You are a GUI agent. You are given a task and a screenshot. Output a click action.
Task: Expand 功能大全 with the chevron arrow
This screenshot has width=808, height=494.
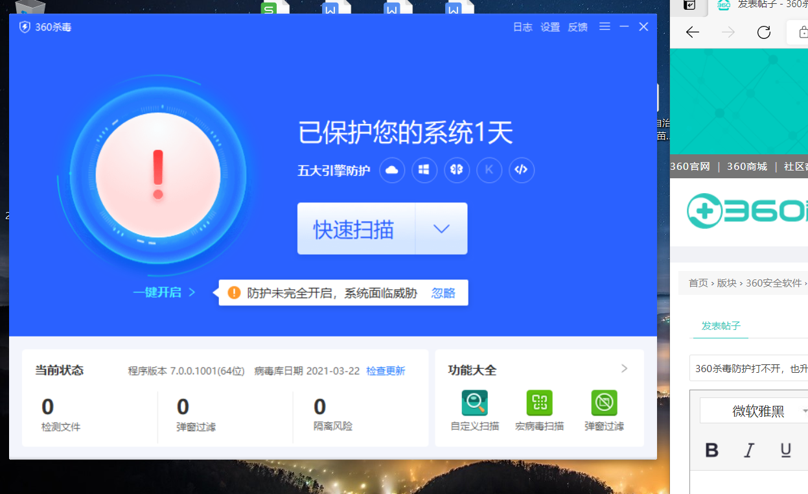click(624, 369)
